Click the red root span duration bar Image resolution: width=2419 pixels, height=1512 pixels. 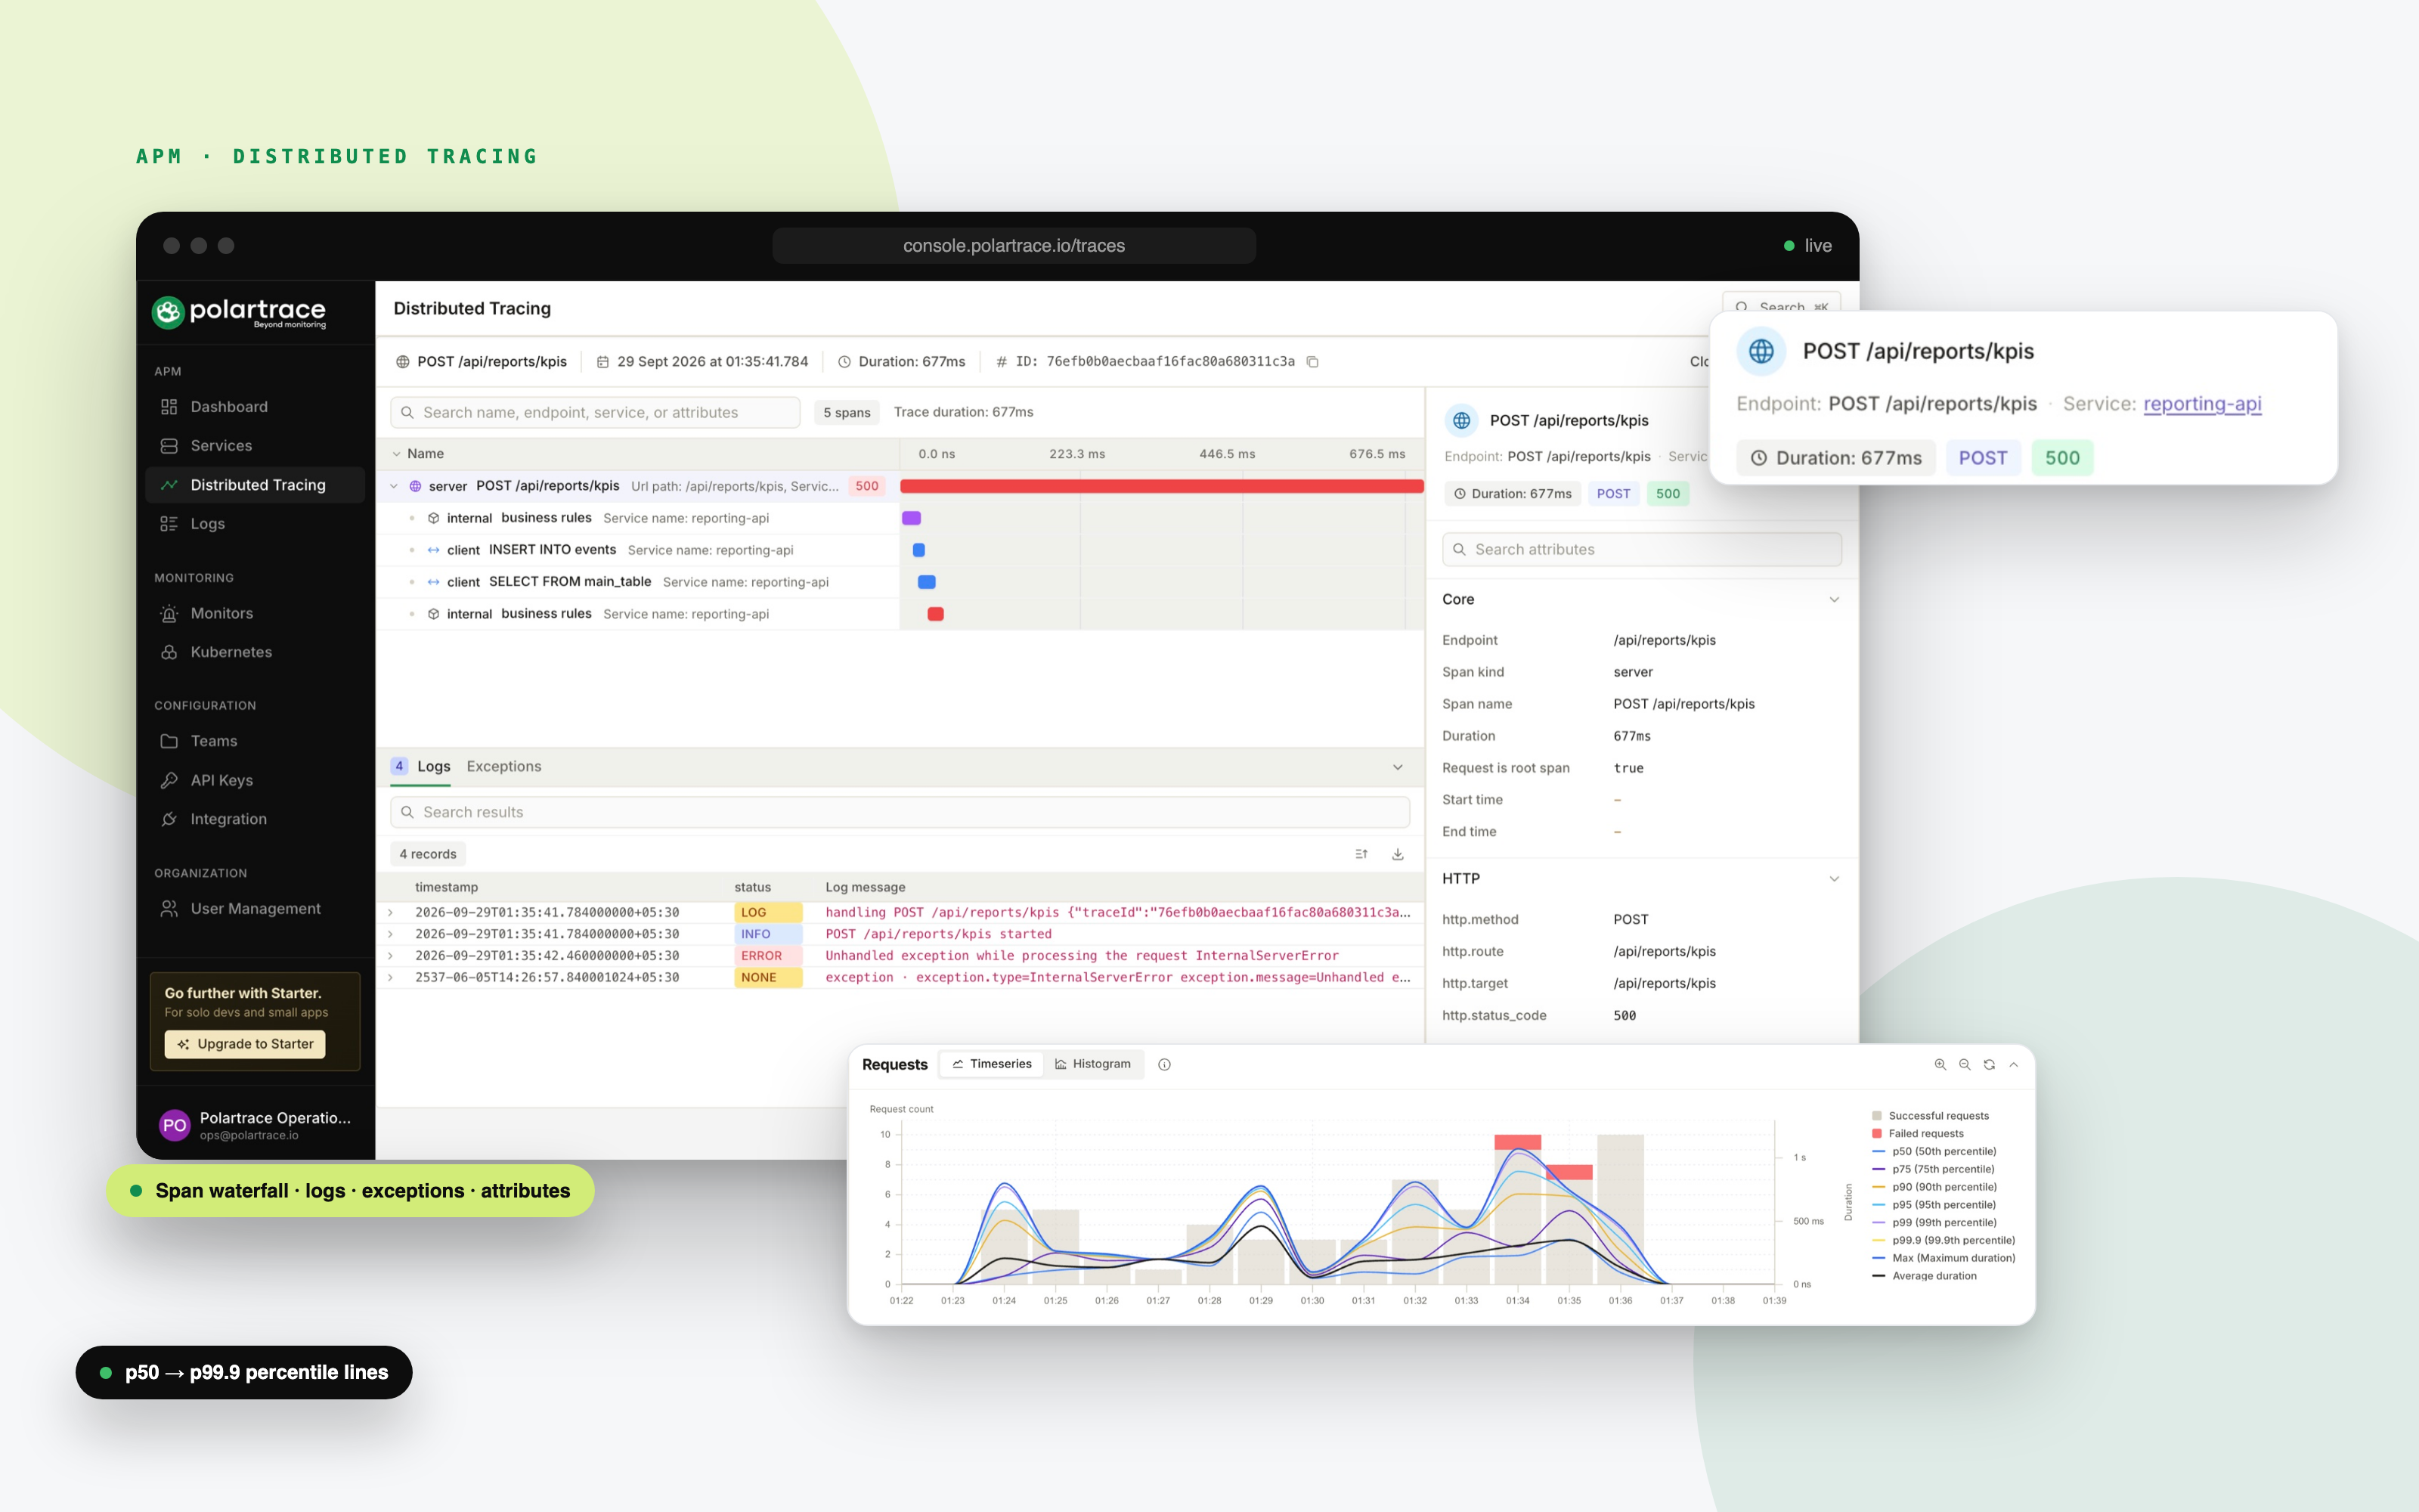pyautogui.click(x=1162, y=486)
